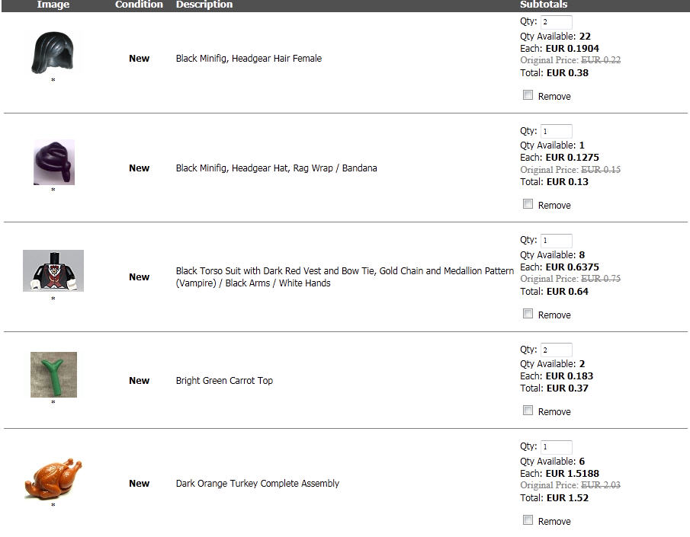The width and height of the screenshot is (690, 537).
Task: Focus the quantity input for Vampire torso
Action: click(x=556, y=241)
